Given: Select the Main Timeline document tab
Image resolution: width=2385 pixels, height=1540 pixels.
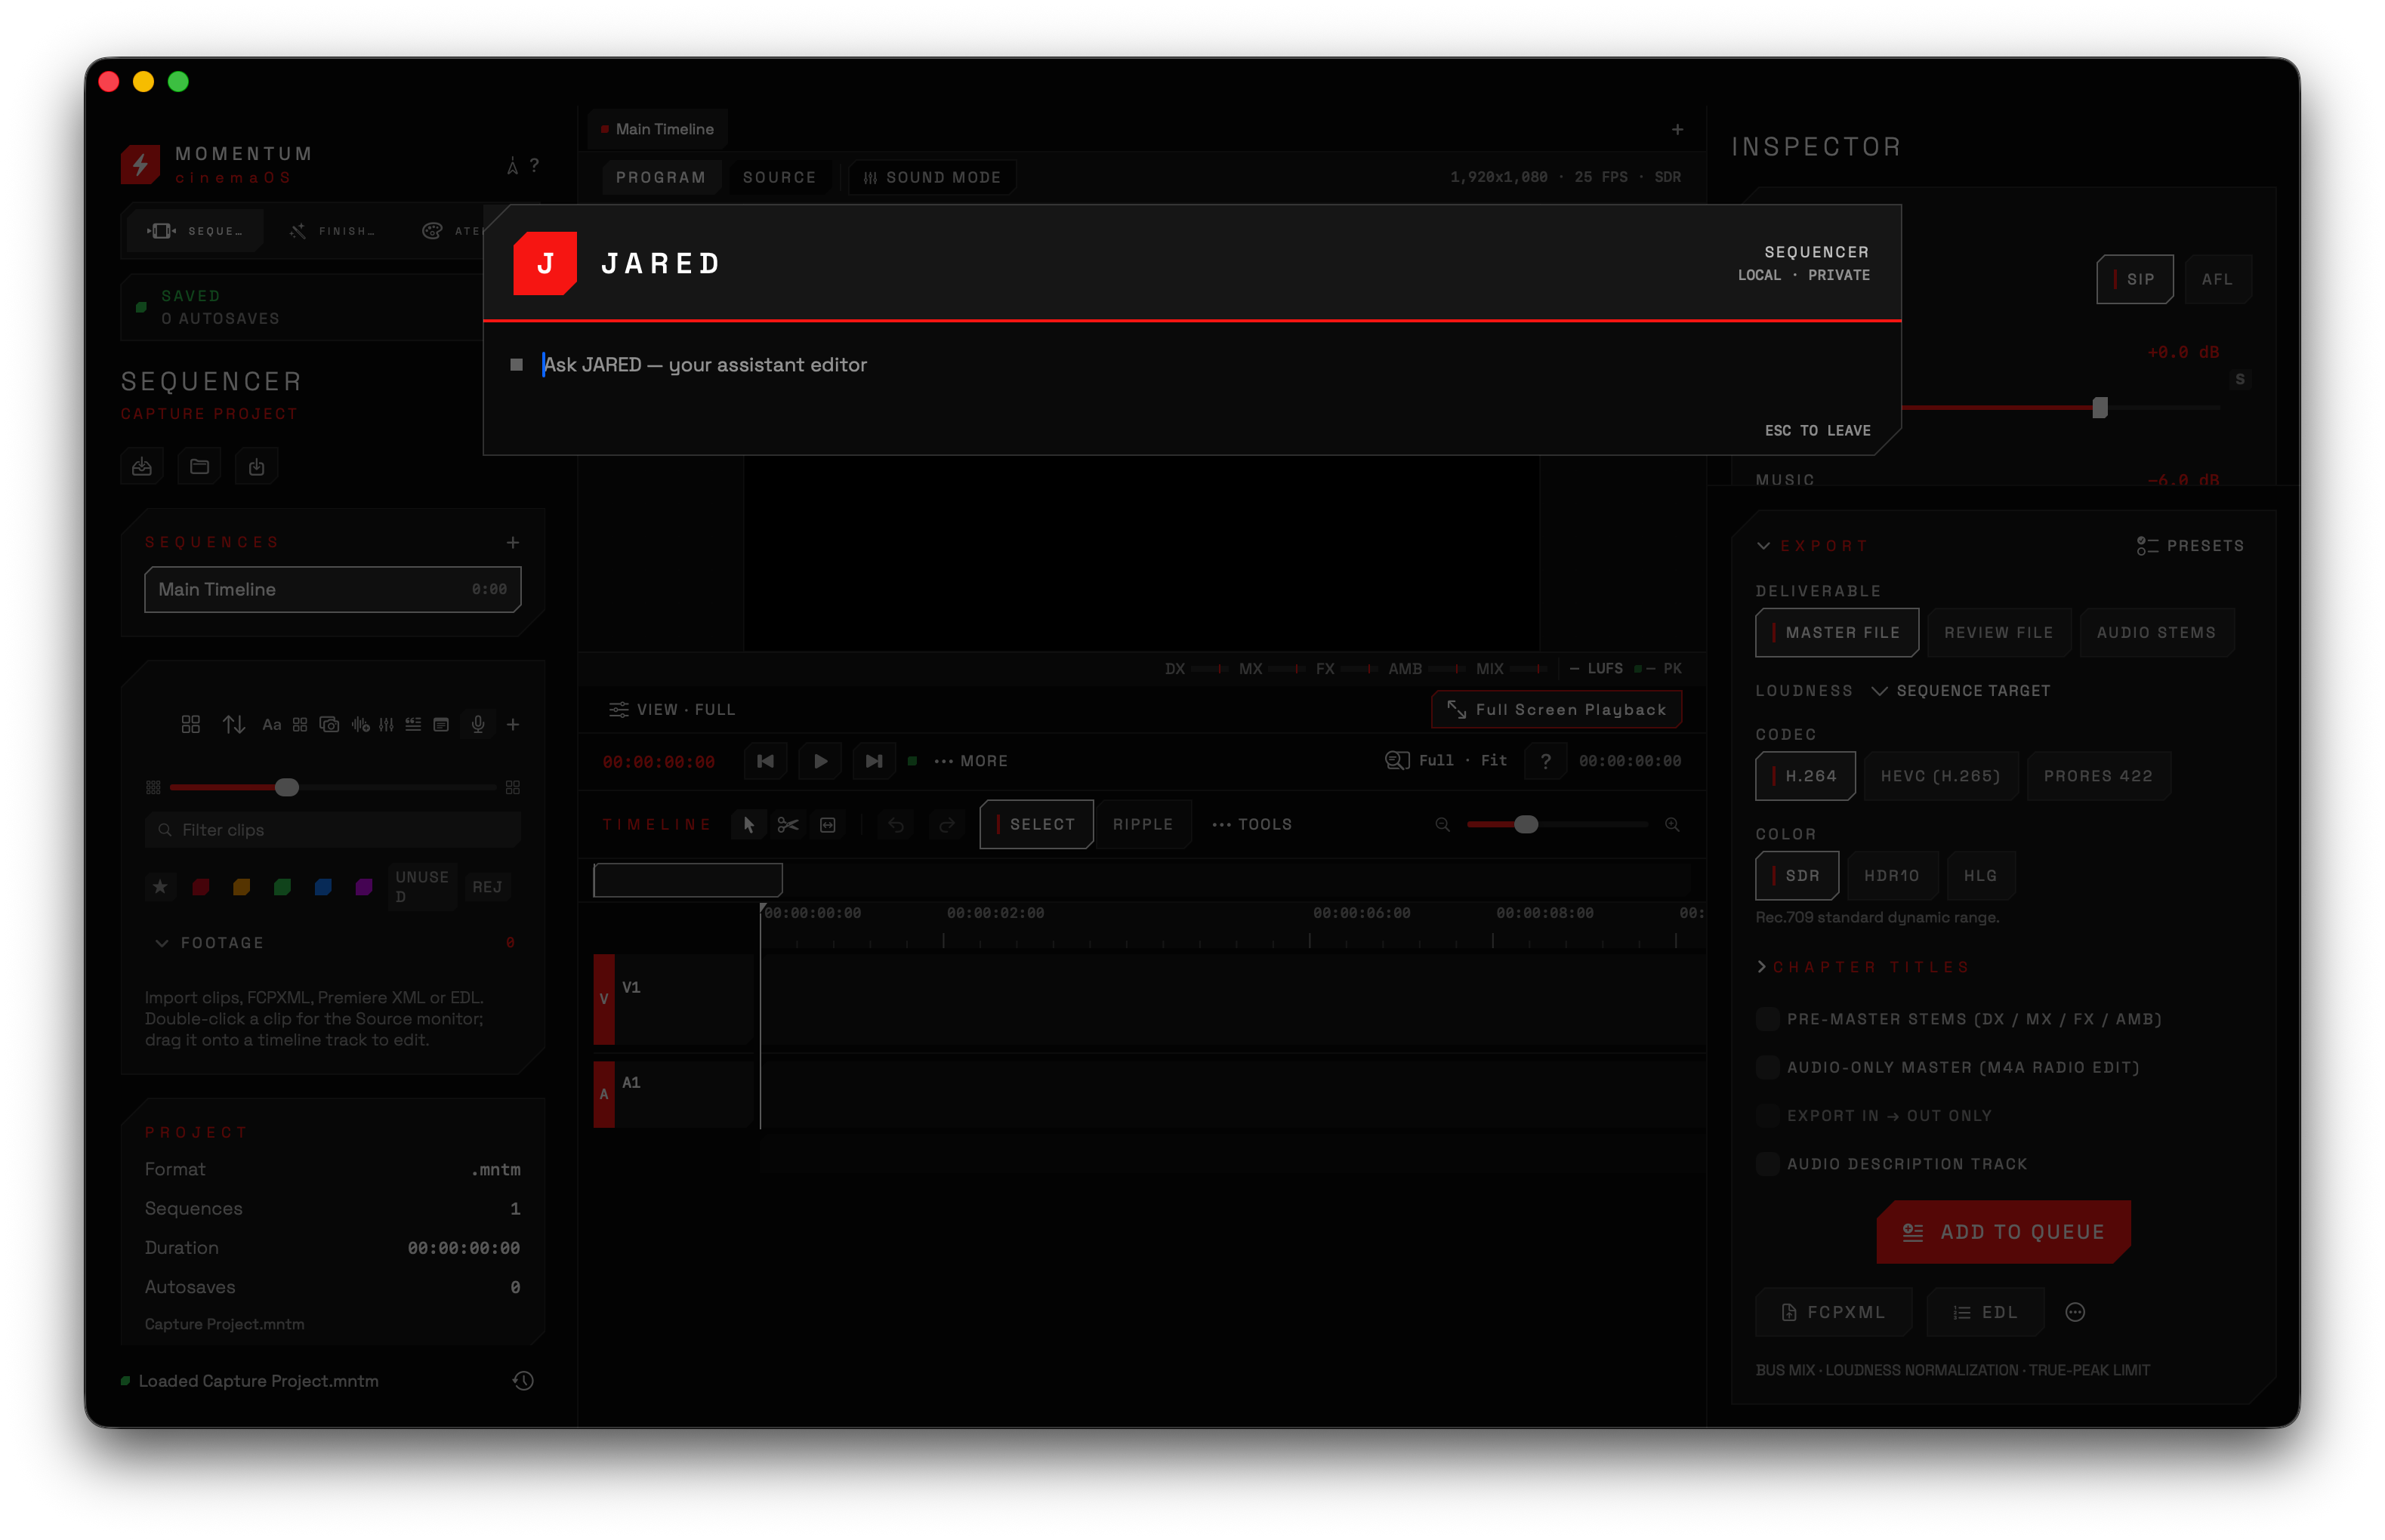Looking at the screenshot, I should 659,129.
